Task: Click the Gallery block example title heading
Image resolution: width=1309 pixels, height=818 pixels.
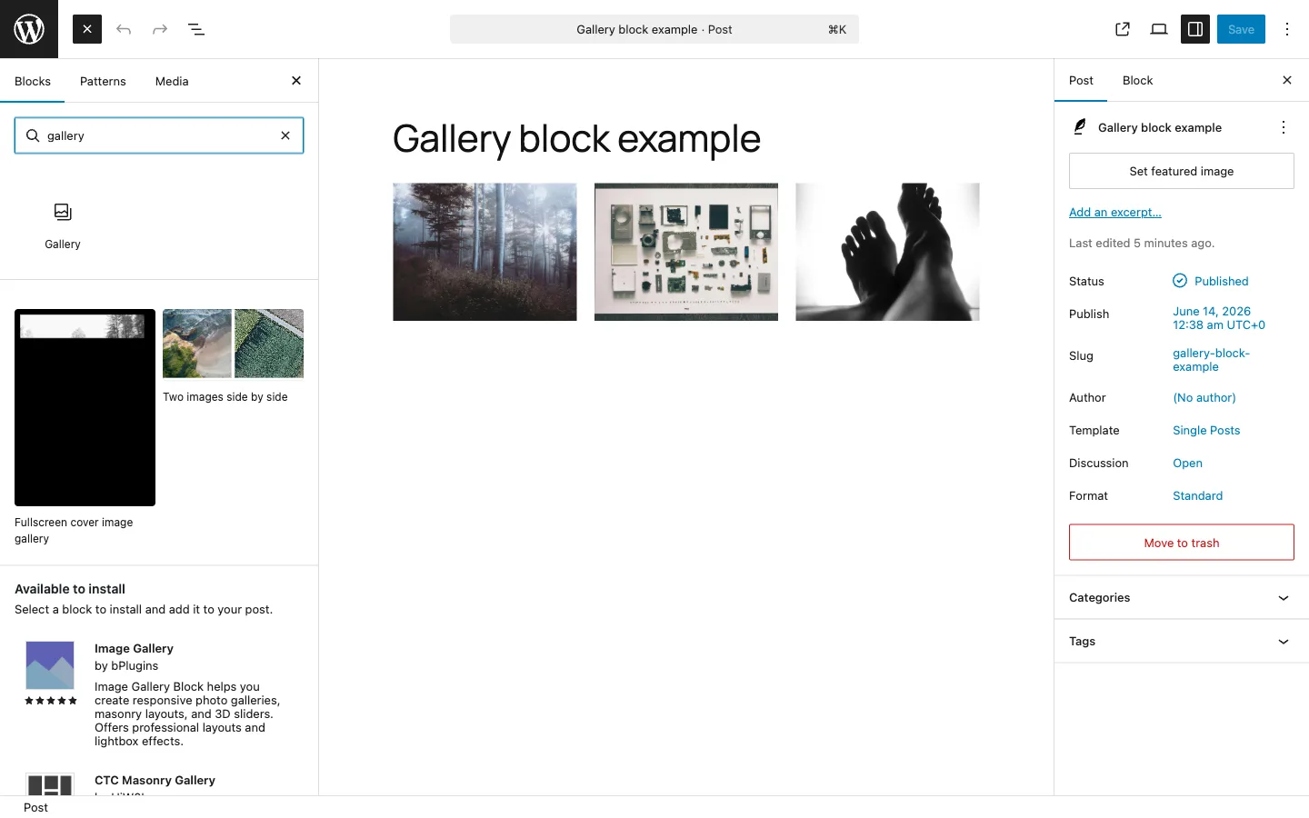Action: [576, 138]
